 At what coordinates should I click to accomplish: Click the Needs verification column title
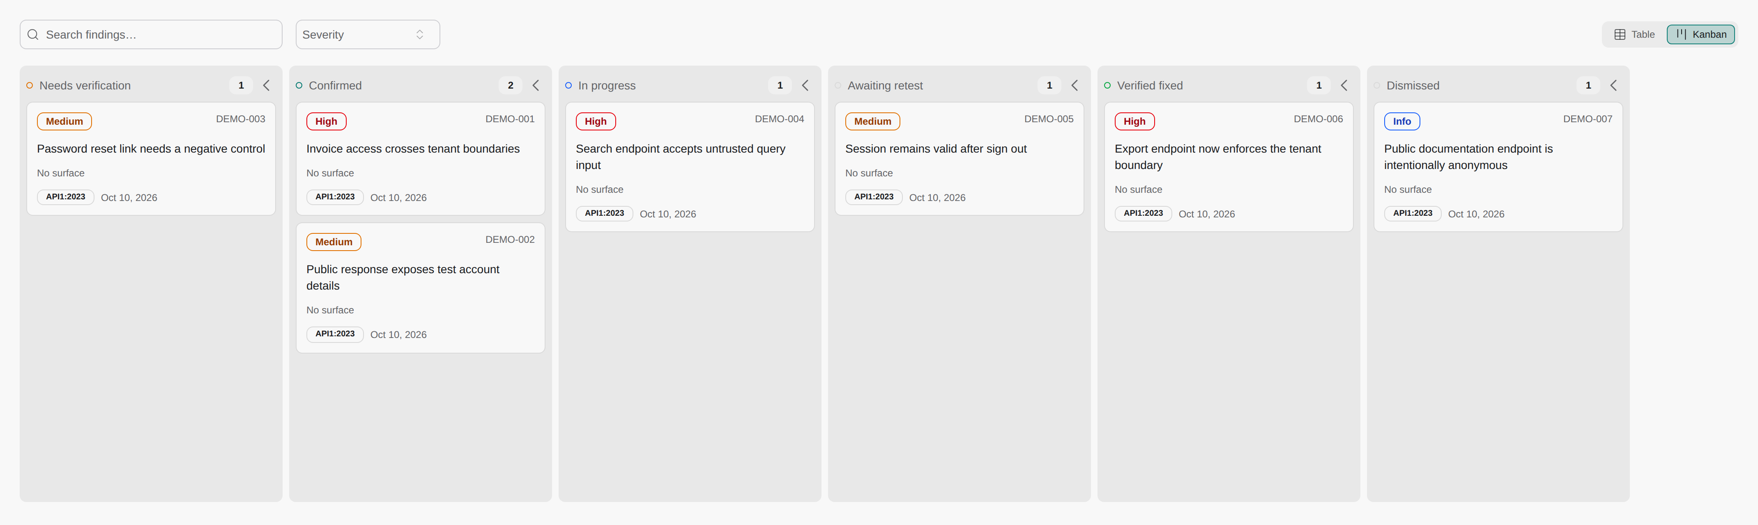(85, 85)
